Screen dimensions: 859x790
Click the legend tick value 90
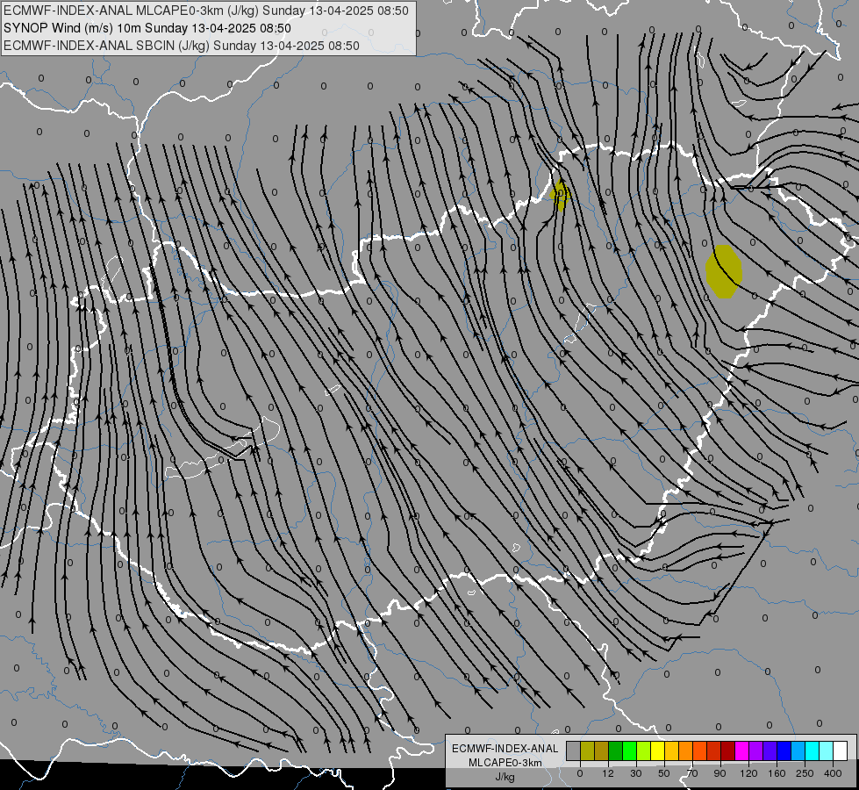719,773
